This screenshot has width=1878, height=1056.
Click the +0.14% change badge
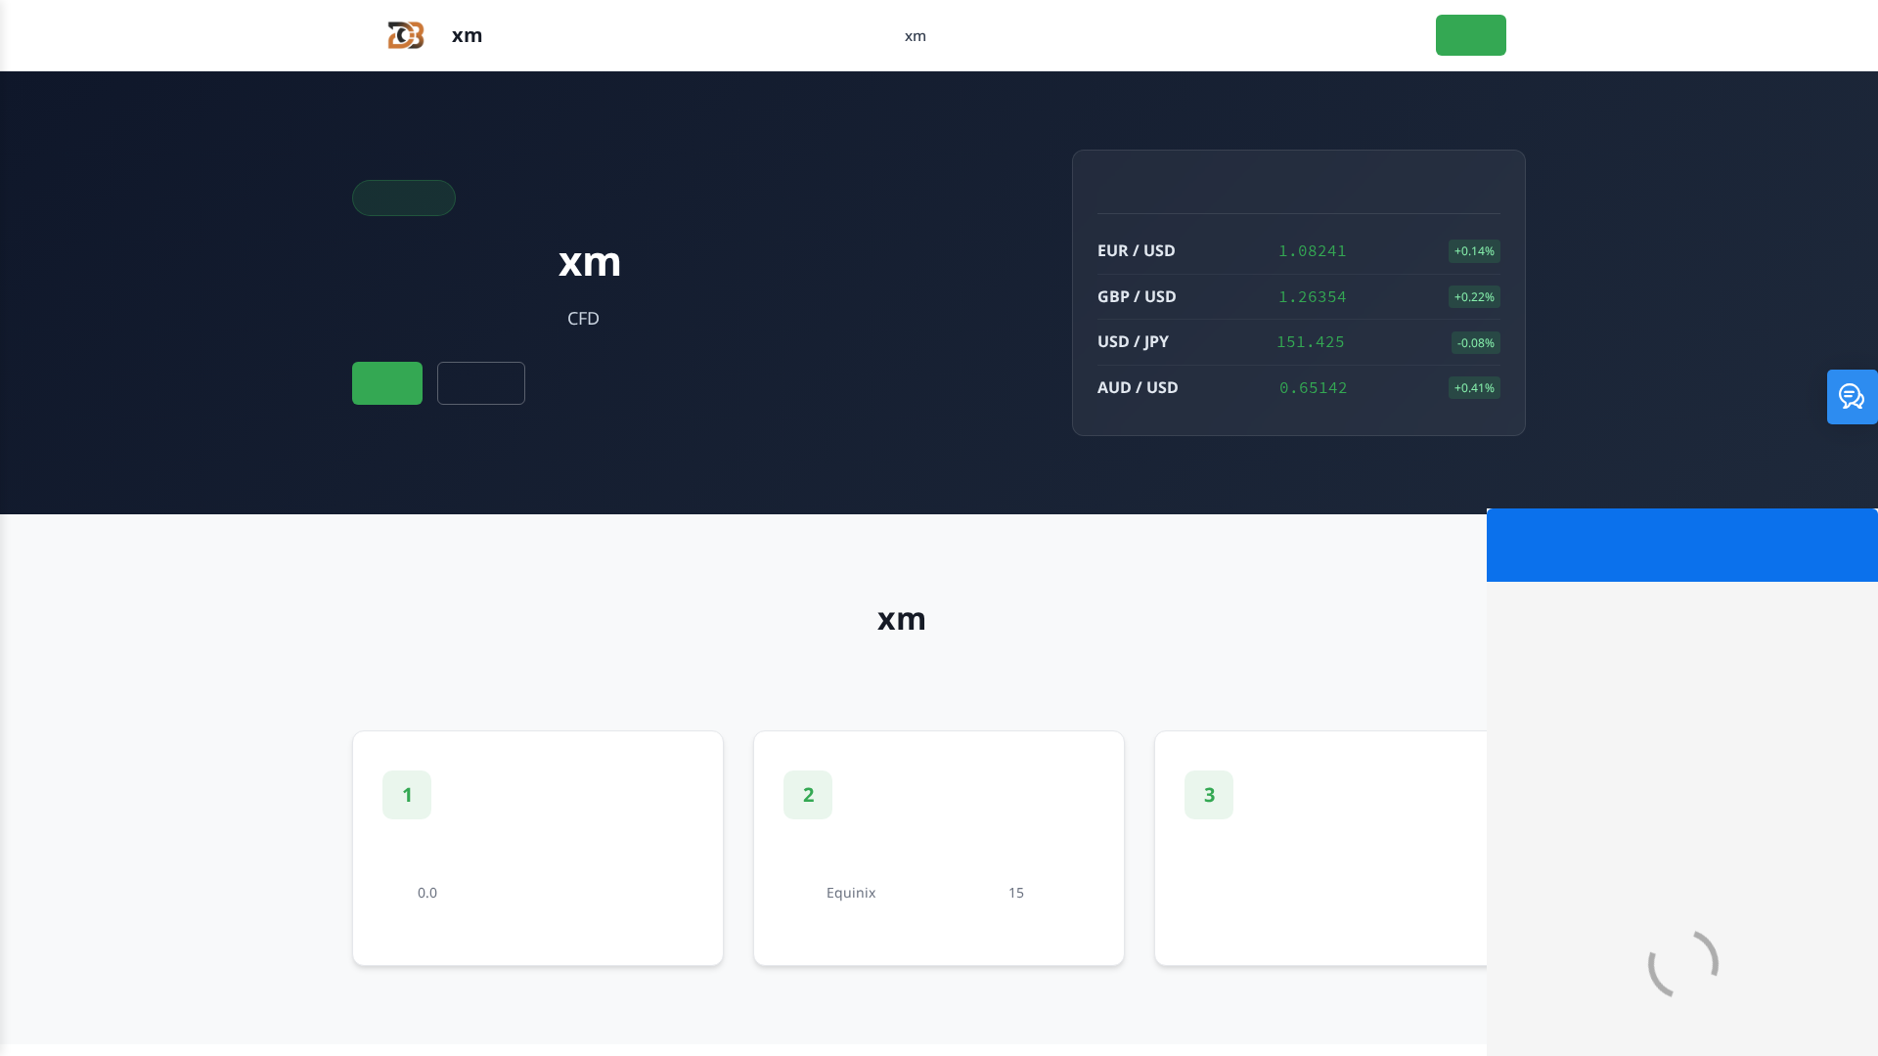[1474, 251]
